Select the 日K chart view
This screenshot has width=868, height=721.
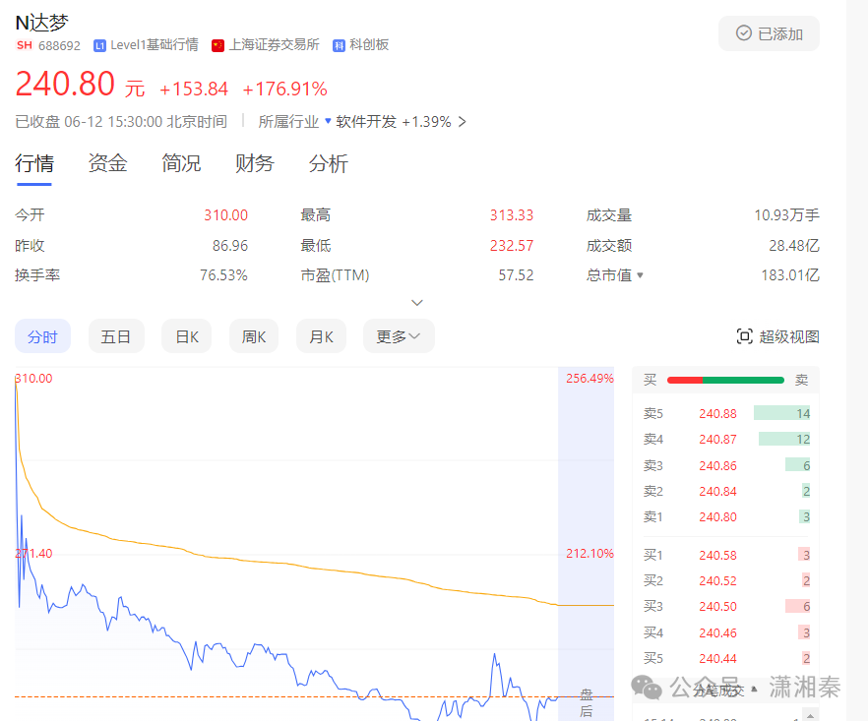point(186,335)
